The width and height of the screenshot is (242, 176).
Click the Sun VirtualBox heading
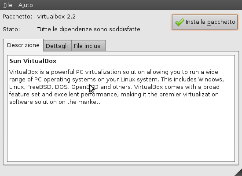33,61
